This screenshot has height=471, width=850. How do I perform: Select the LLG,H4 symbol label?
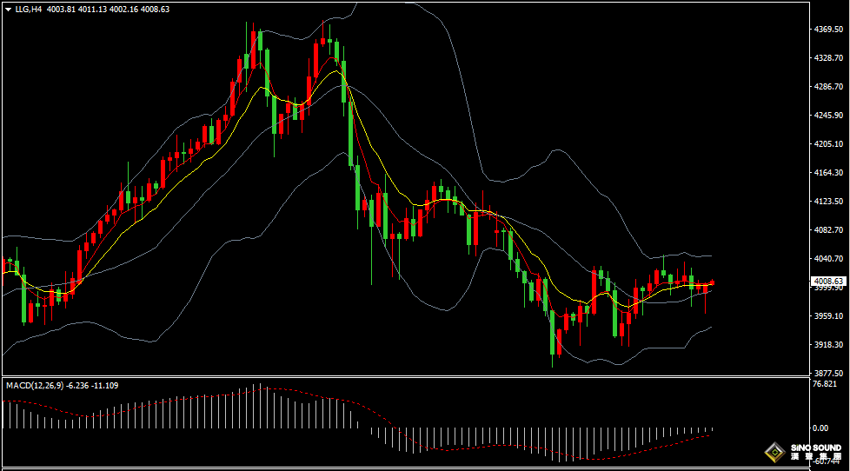click(x=29, y=10)
